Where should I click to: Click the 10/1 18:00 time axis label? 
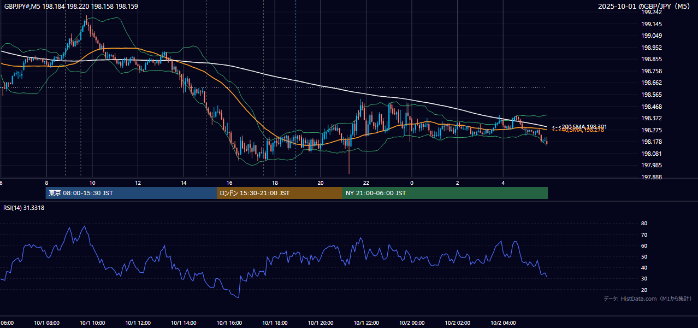pyautogui.click(x=275, y=323)
